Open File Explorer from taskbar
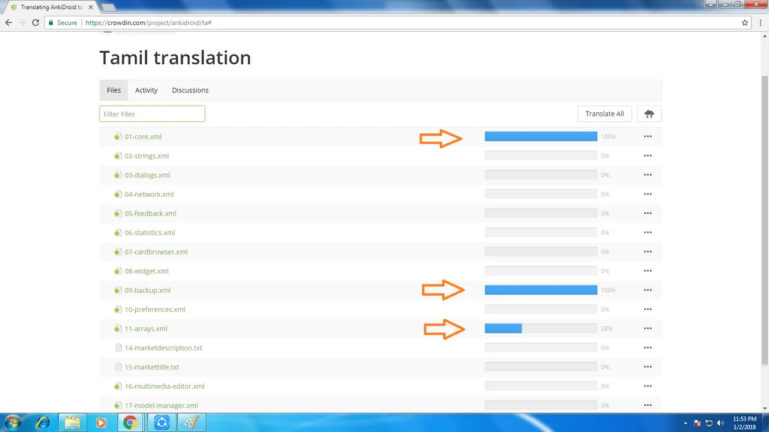This screenshot has width=769, height=432. [x=72, y=422]
